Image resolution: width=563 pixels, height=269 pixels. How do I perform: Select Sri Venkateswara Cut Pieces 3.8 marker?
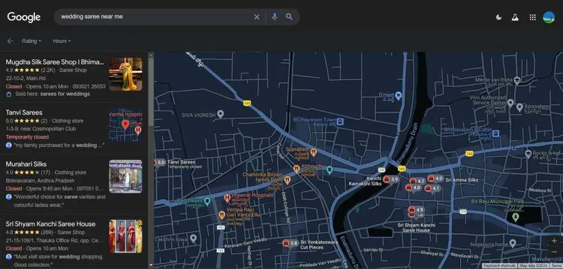(290, 244)
